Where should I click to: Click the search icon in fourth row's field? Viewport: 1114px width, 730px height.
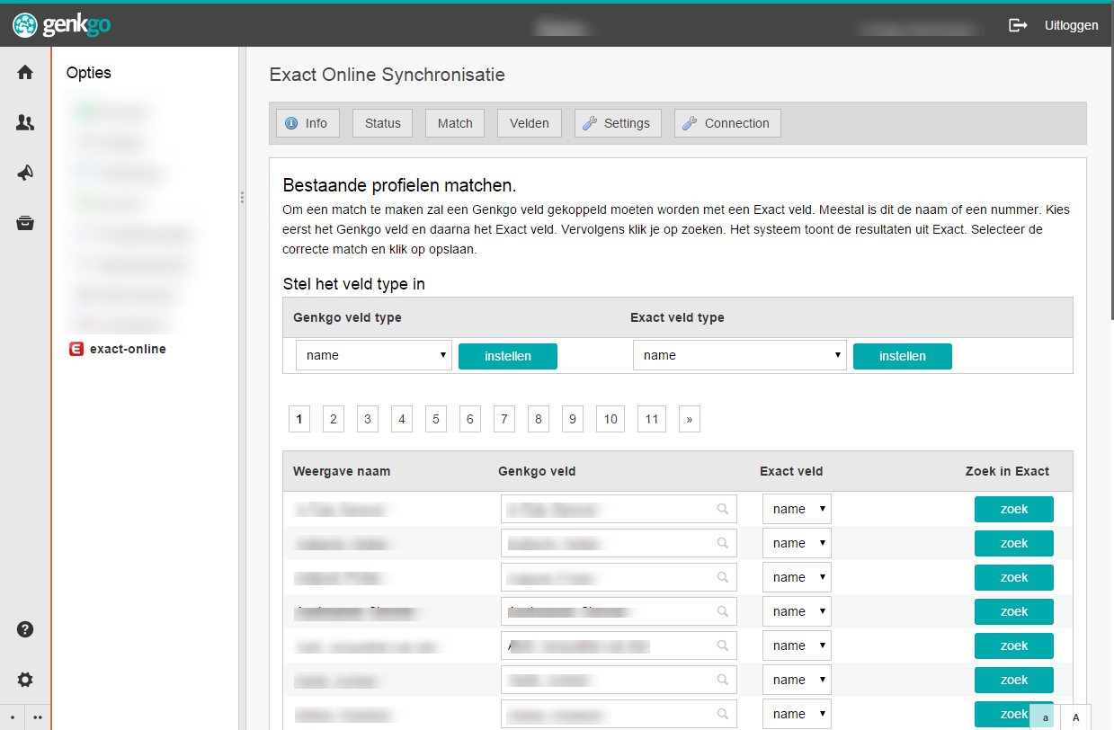click(722, 611)
